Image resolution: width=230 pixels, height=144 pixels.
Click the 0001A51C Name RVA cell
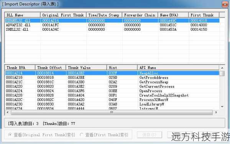point(168,25)
